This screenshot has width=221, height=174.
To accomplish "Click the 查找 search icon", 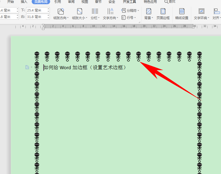I will (166, 2).
